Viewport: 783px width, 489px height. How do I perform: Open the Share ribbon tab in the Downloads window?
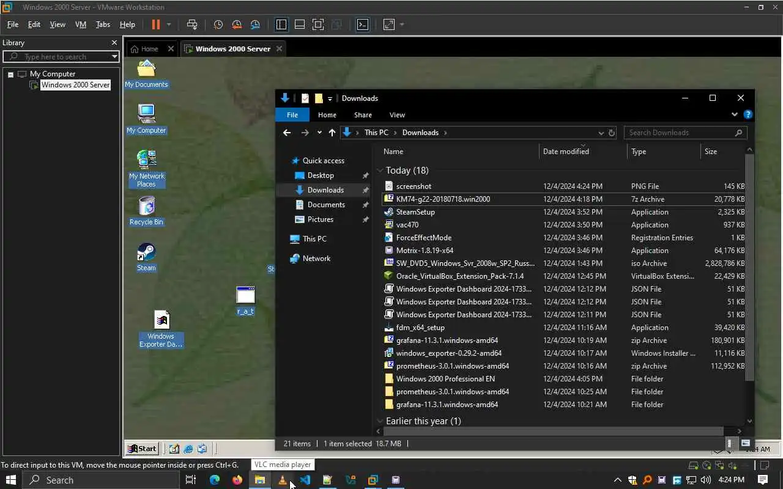coord(363,115)
